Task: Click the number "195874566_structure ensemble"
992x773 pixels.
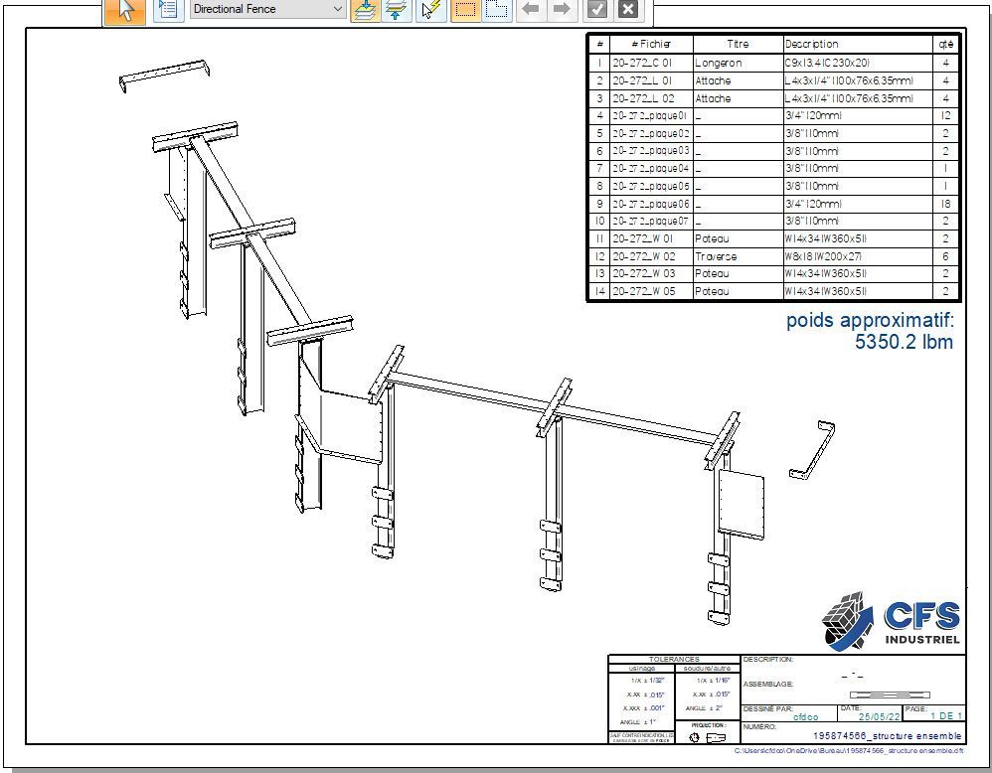Action: tap(887, 735)
